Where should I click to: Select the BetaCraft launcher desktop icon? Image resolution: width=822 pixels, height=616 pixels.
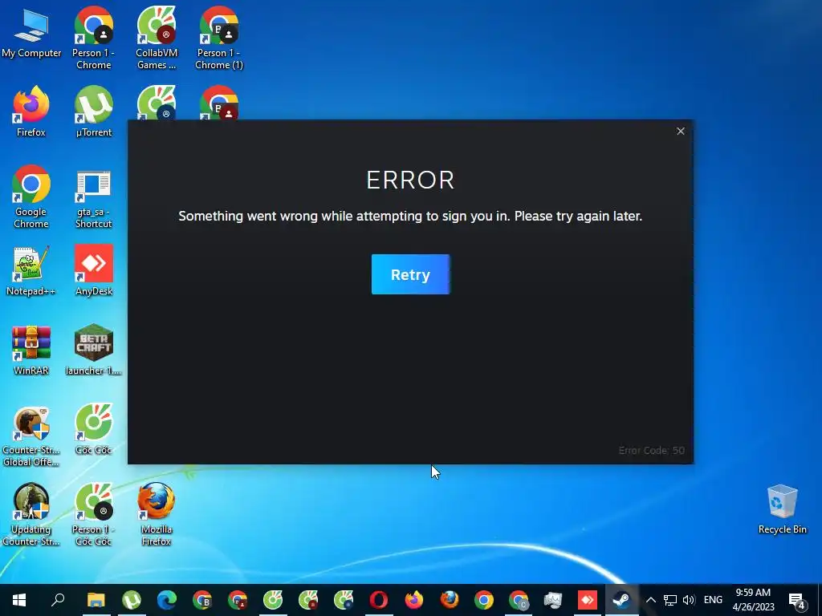(93, 350)
